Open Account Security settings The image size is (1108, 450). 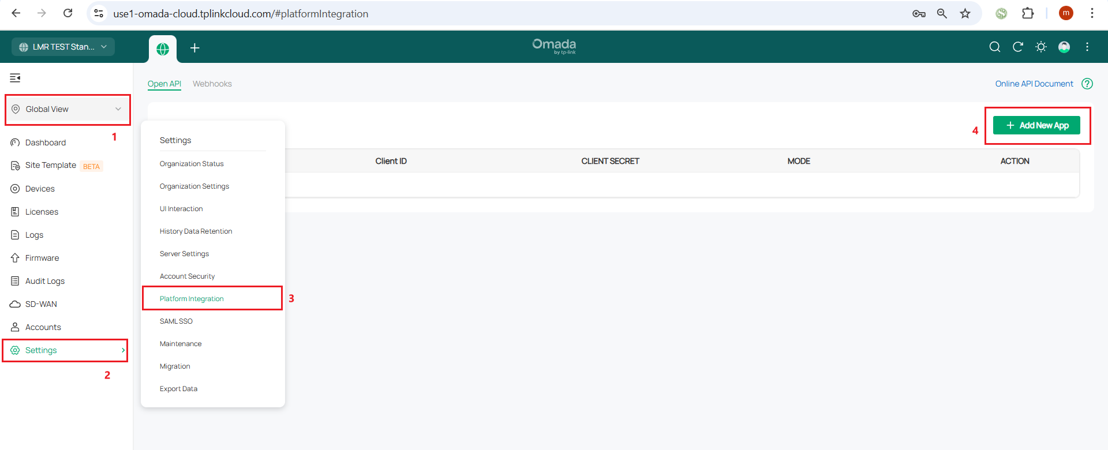pyautogui.click(x=188, y=276)
